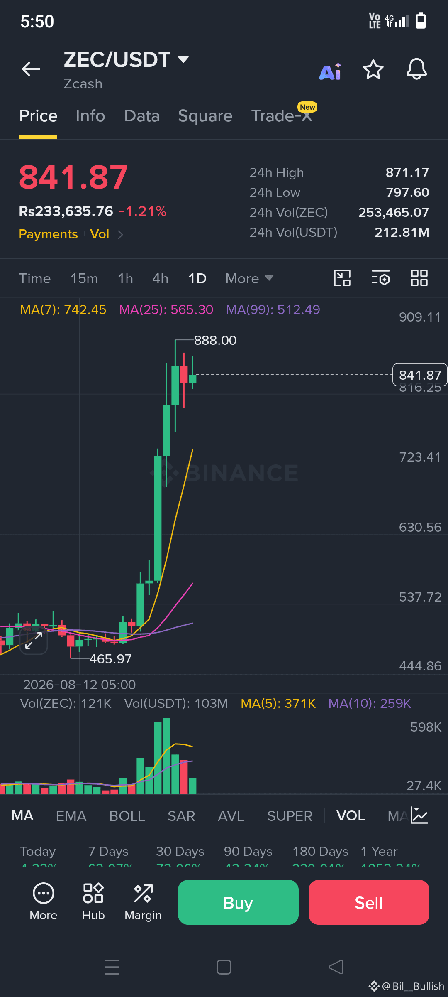
Task: Tap Android home square icon
Action: pyautogui.click(x=224, y=967)
